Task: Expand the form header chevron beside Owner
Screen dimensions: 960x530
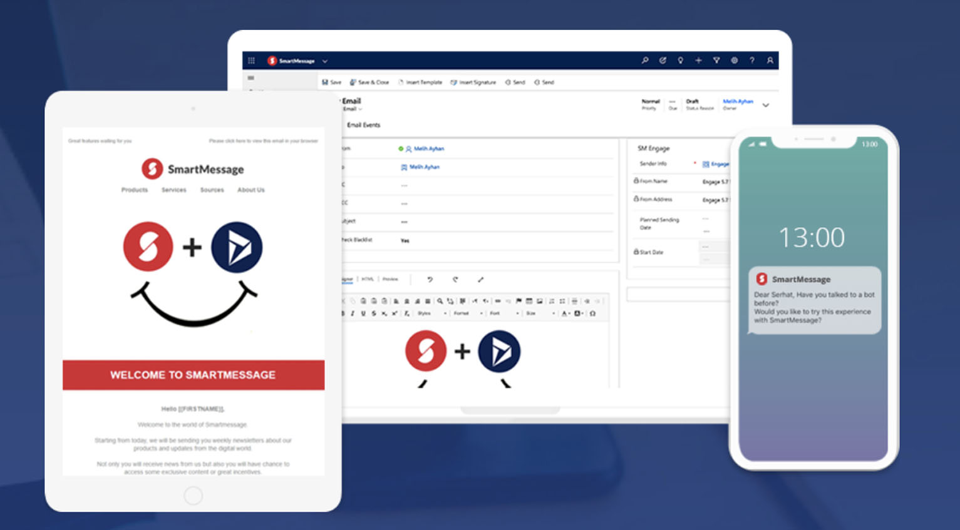Action: (x=766, y=105)
